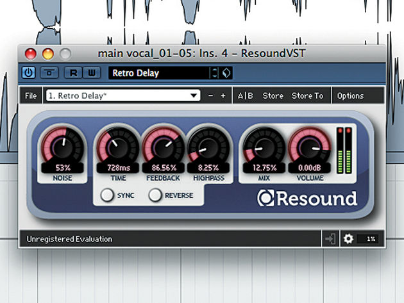Select previous preset with minus button
404x303 pixels.
click(x=210, y=95)
